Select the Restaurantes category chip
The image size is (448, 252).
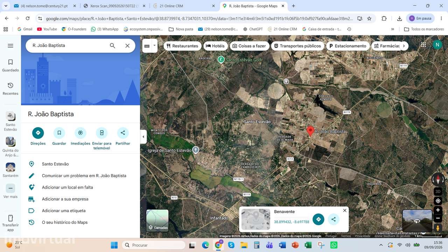tap(182, 46)
